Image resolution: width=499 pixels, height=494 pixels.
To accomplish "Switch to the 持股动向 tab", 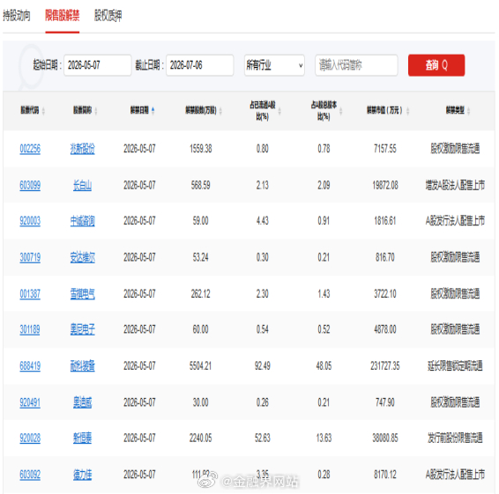I will click(17, 15).
